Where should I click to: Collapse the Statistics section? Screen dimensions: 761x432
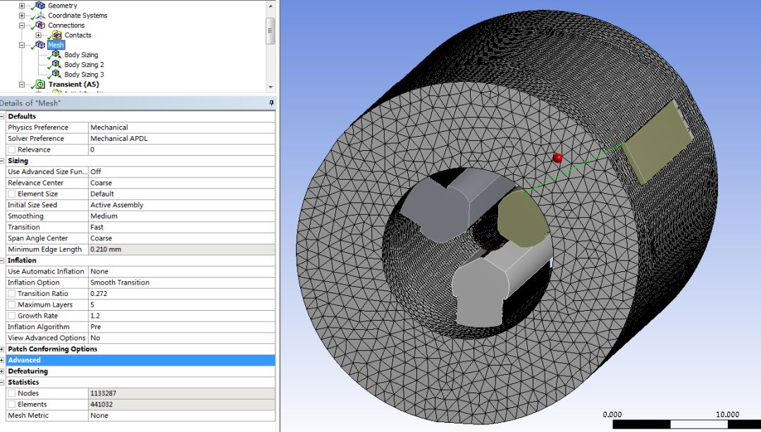point(2,383)
